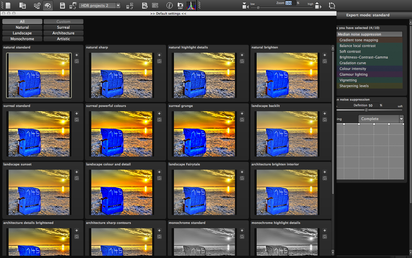Screen dimensions: 412x258
Task: Click the export-to-Photoshop icon beside save
Action: click(73, 5)
